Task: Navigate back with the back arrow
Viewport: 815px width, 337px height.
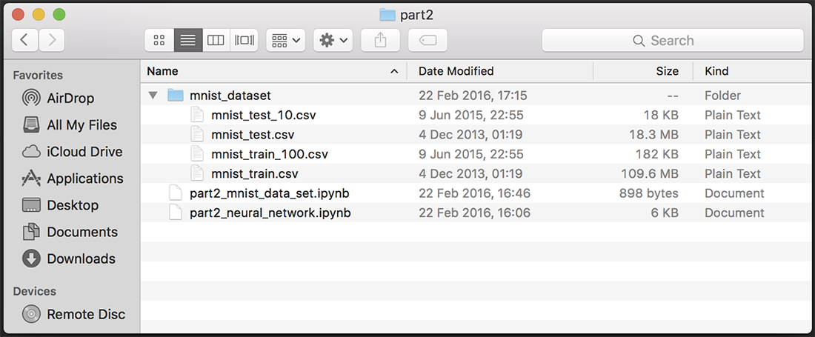Action: point(24,41)
